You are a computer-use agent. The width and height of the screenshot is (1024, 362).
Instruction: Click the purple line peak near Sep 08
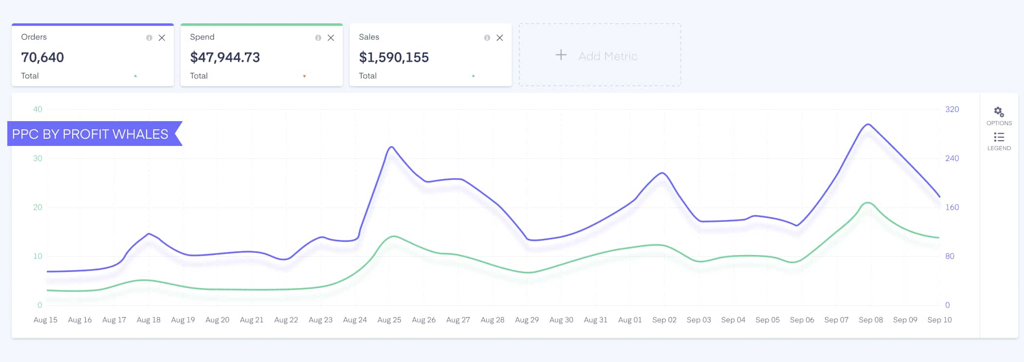pos(868,125)
